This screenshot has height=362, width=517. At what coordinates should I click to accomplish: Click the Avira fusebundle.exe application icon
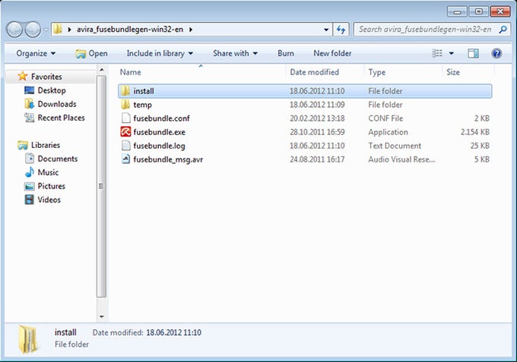[125, 132]
